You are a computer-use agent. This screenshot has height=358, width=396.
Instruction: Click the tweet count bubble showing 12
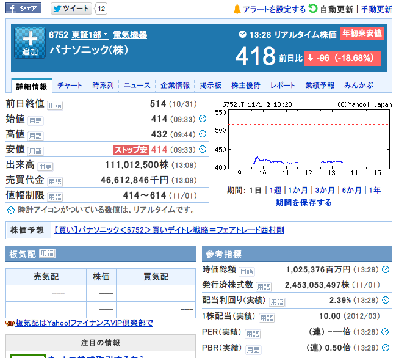[x=101, y=9]
